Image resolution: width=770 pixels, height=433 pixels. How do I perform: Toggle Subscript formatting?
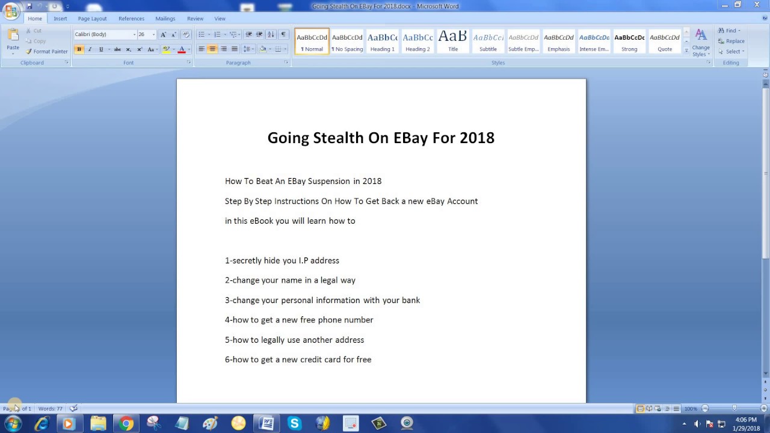[x=128, y=49]
